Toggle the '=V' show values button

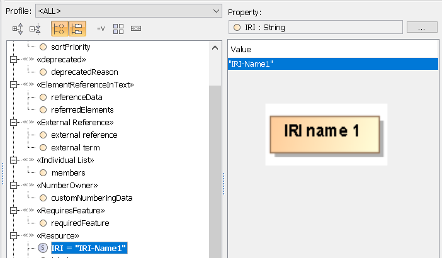(x=101, y=28)
